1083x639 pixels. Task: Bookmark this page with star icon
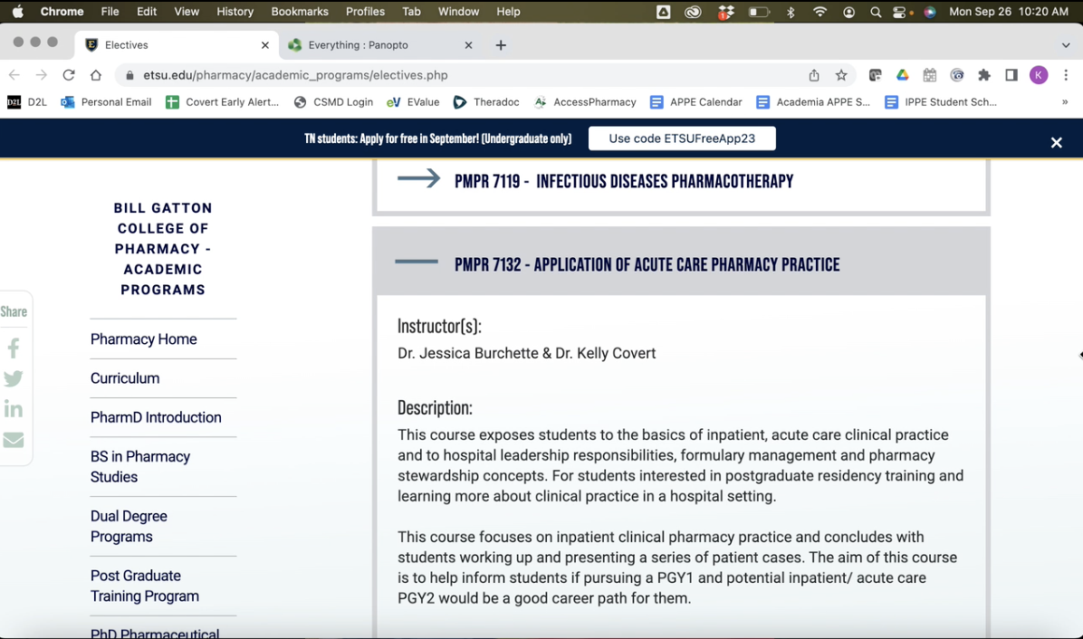click(841, 75)
